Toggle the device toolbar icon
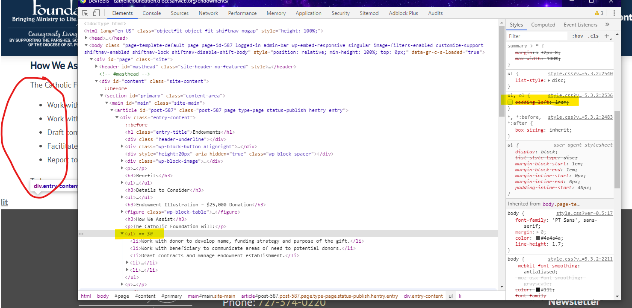Image resolution: width=632 pixels, height=308 pixels. coord(96,13)
